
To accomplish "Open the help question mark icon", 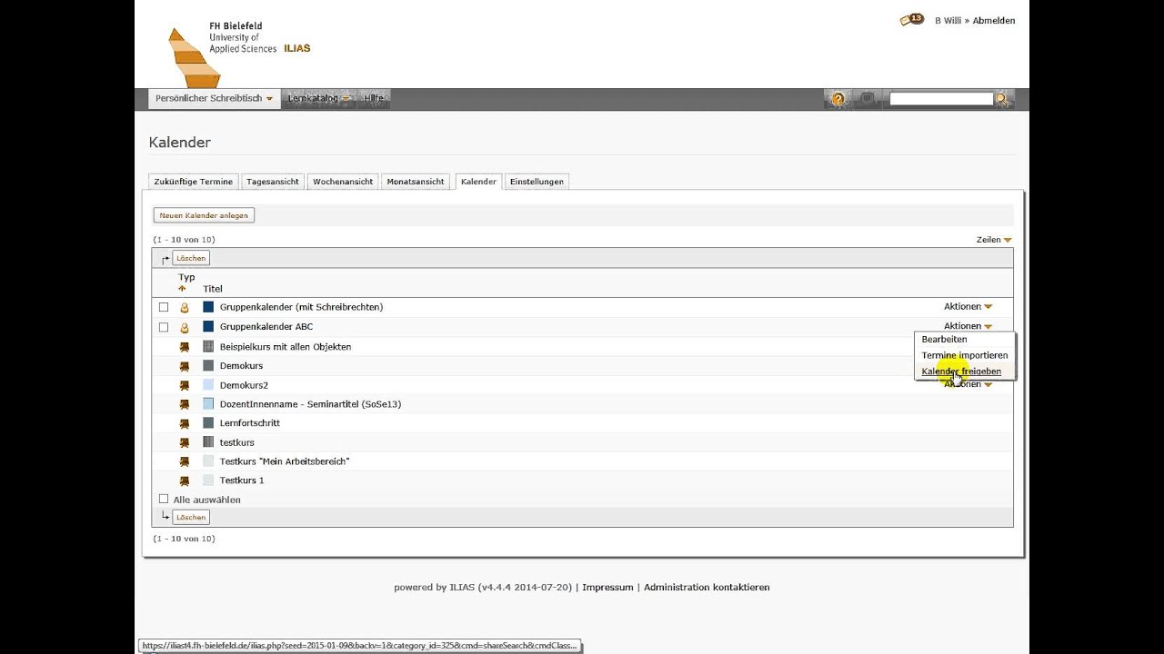I will [838, 99].
